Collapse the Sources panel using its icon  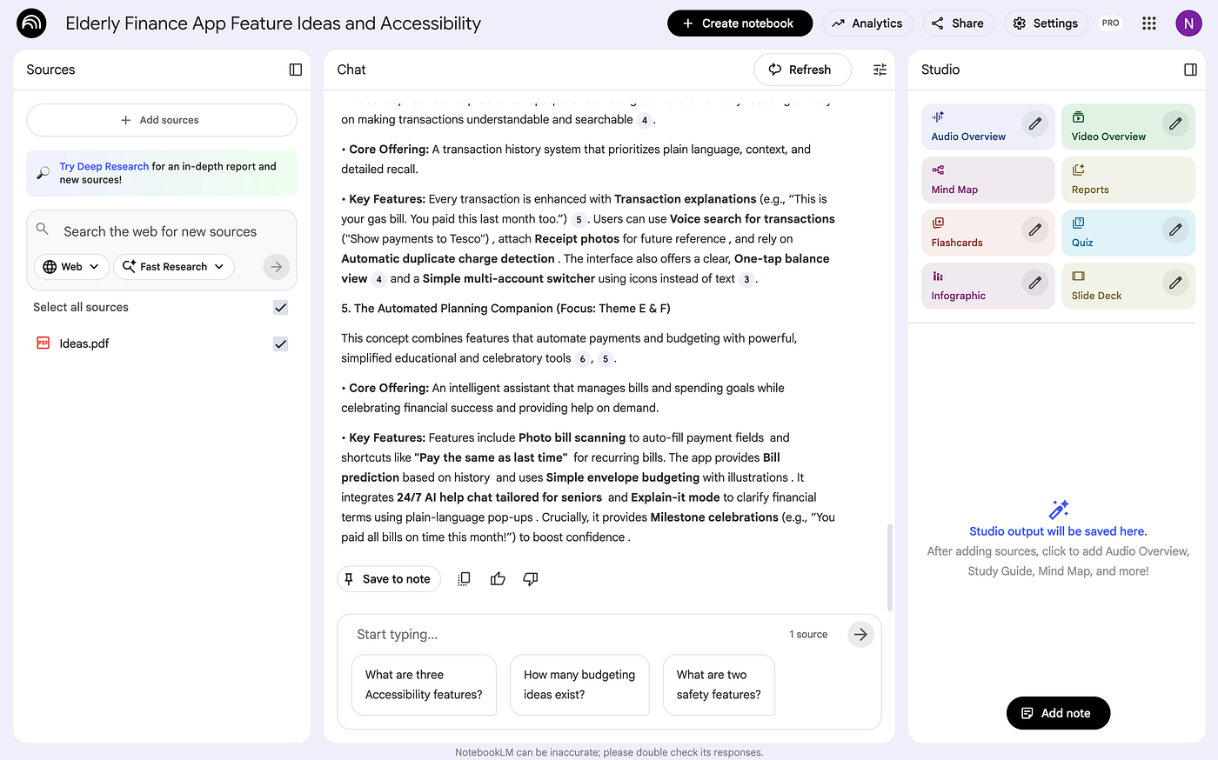point(296,70)
